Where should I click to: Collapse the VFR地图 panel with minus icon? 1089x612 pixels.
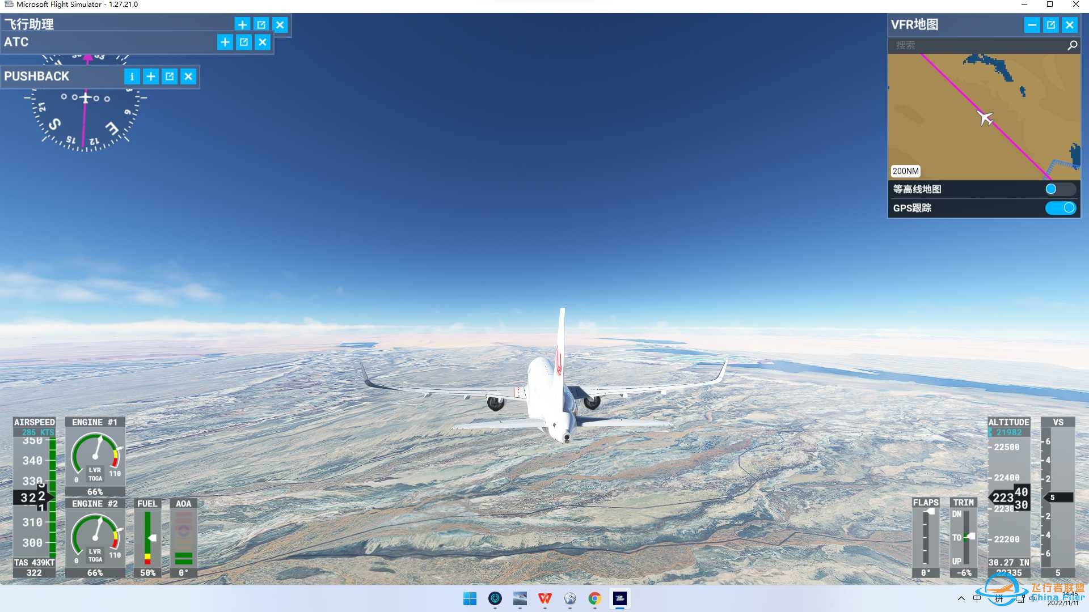click(1032, 25)
